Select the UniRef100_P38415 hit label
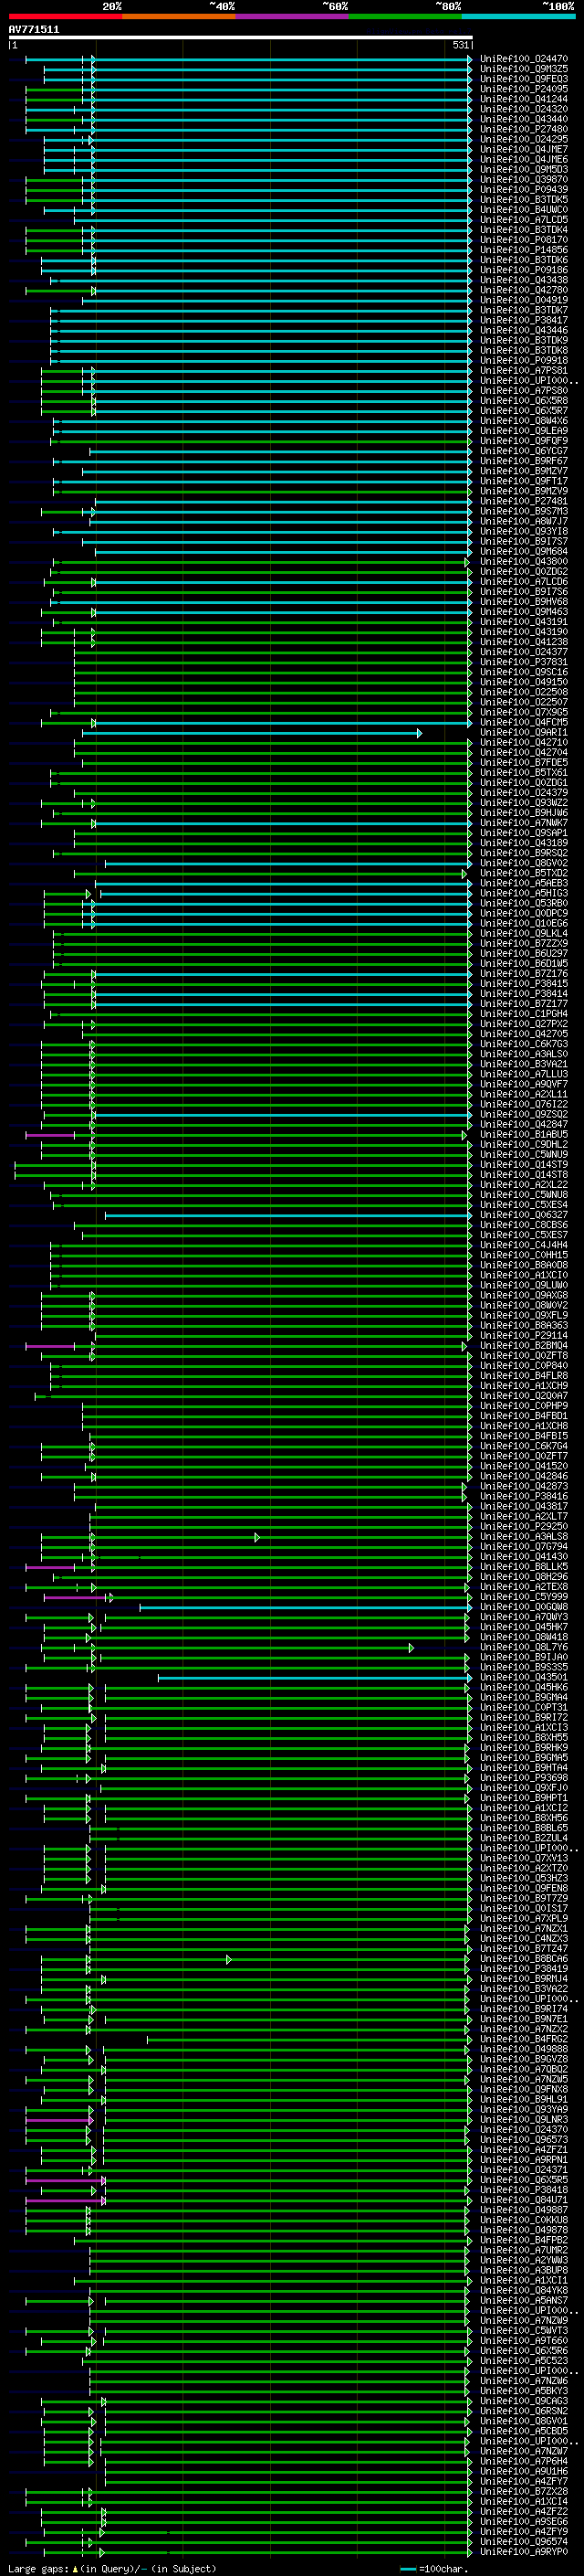The width and height of the screenshot is (584, 2576). coord(524,984)
